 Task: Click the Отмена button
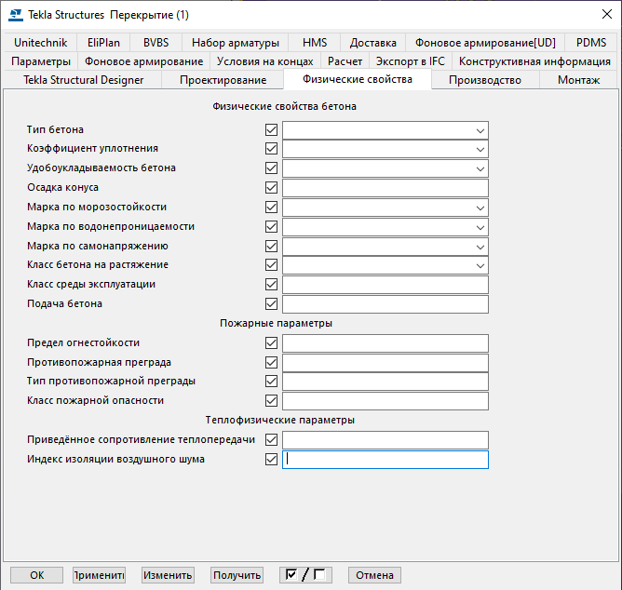[x=374, y=575]
